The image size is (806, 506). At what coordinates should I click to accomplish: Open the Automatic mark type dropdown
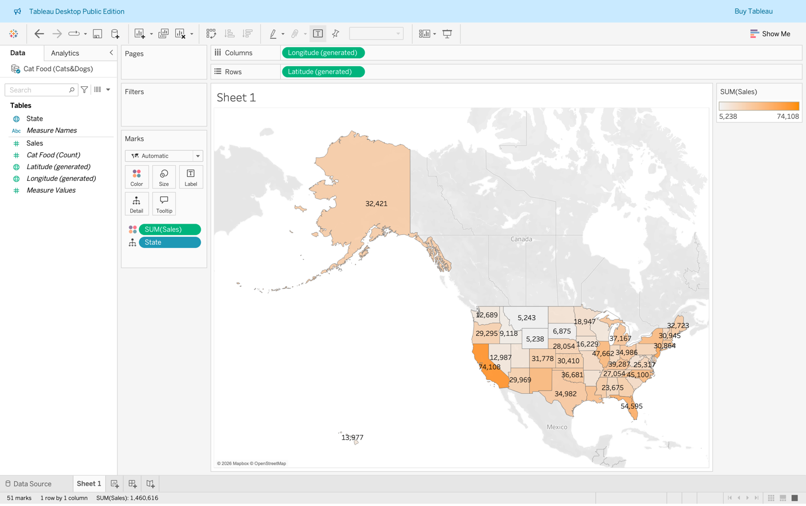tap(164, 156)
